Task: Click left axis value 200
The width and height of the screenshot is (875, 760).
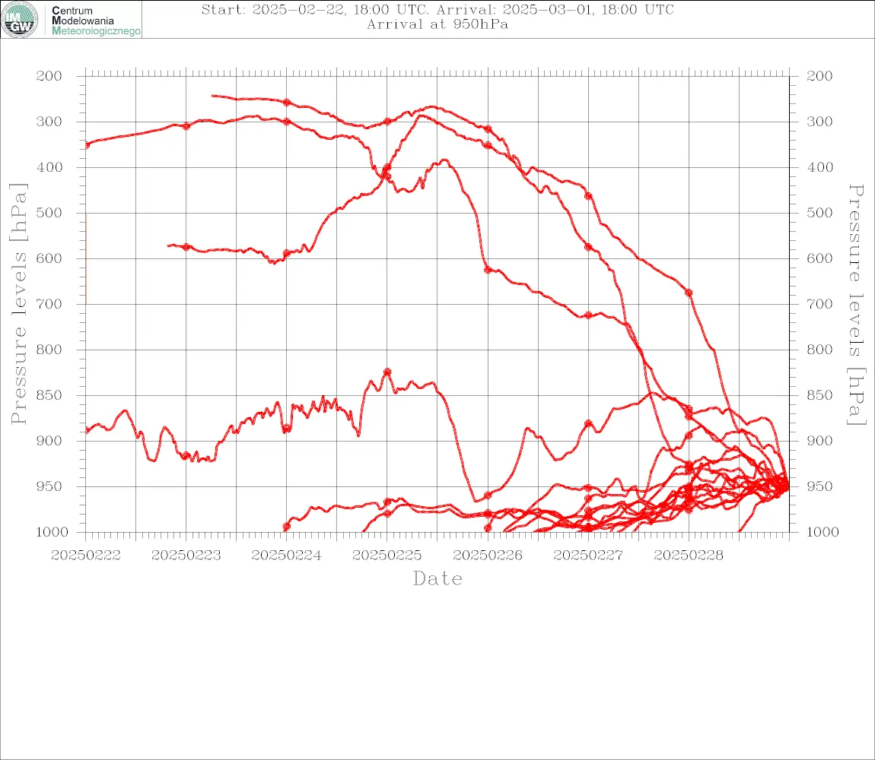Action: pos(49,76)
